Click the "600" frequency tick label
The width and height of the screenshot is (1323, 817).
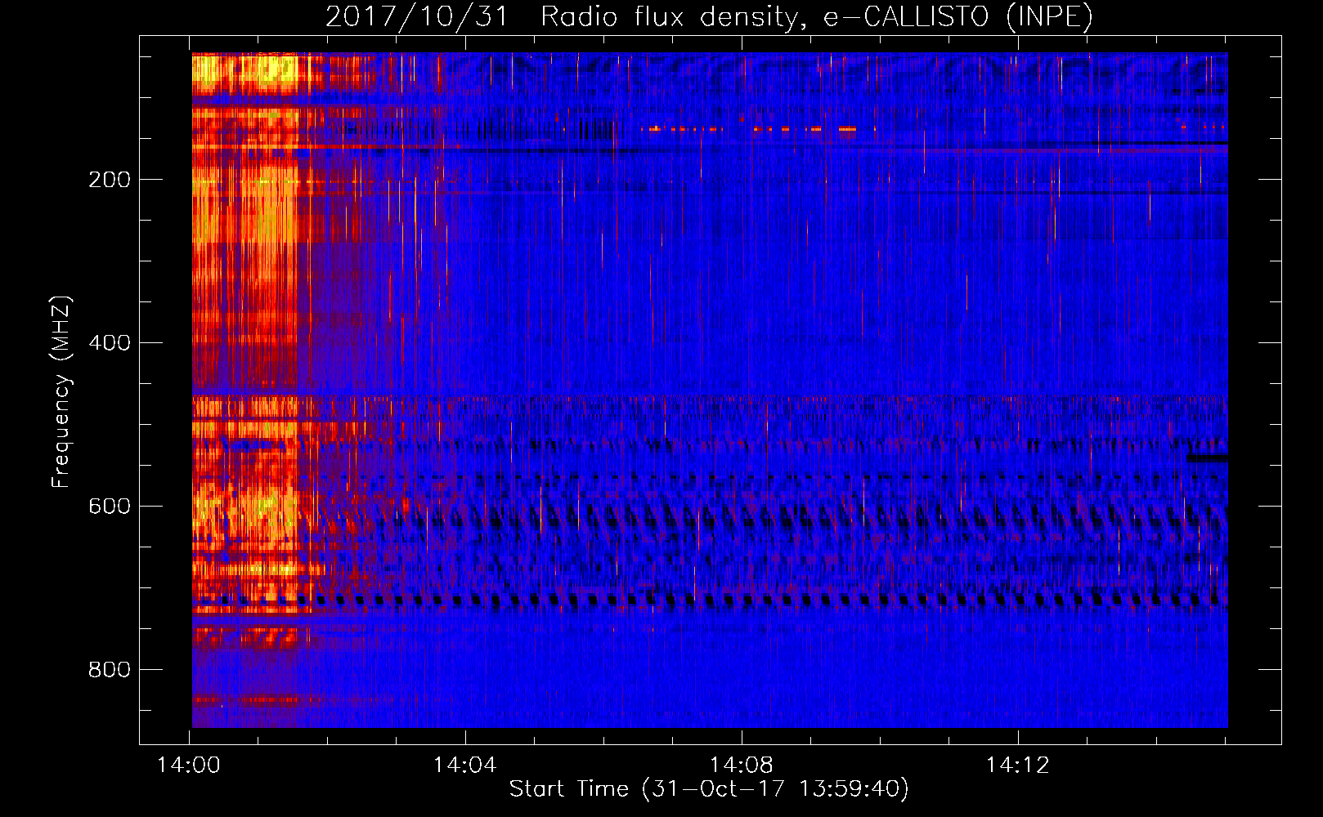110,507
